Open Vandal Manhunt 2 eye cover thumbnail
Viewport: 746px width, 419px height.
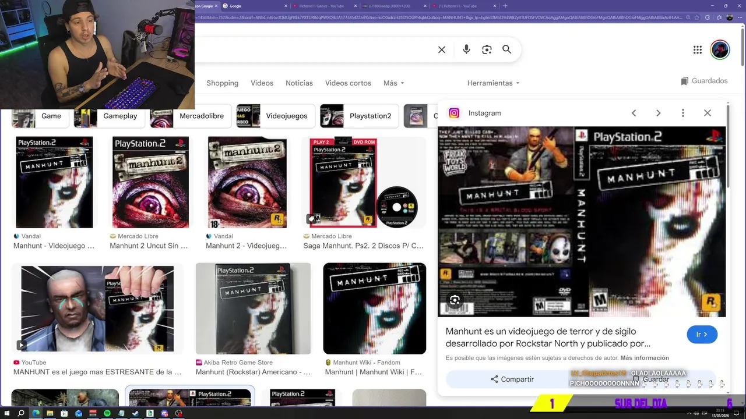click(x=247, y=182)
